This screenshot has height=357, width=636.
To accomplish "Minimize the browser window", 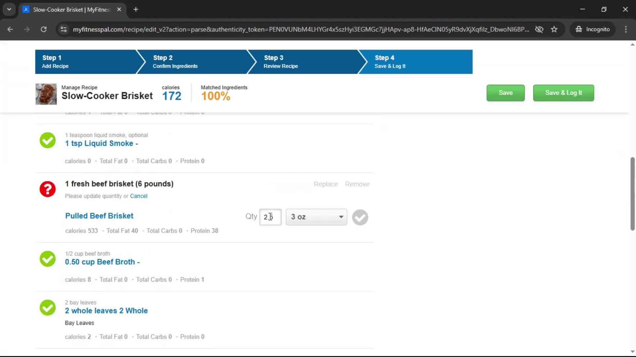I will (x=583, y=9).
